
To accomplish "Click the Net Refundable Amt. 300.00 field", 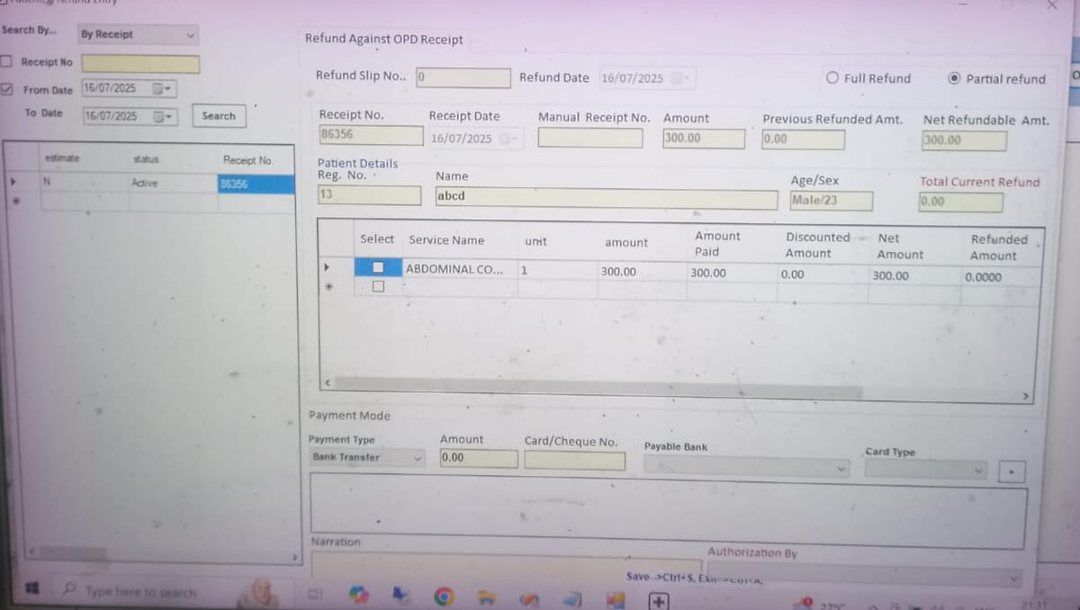I will tap(964, 140).
